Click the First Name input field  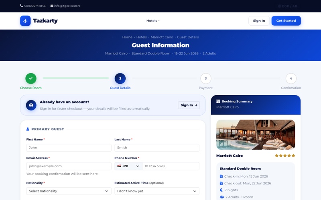[69, 148]
